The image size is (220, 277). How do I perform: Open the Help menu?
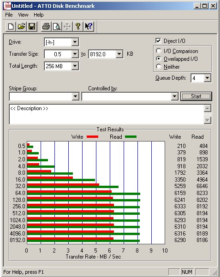pos(39,15)
